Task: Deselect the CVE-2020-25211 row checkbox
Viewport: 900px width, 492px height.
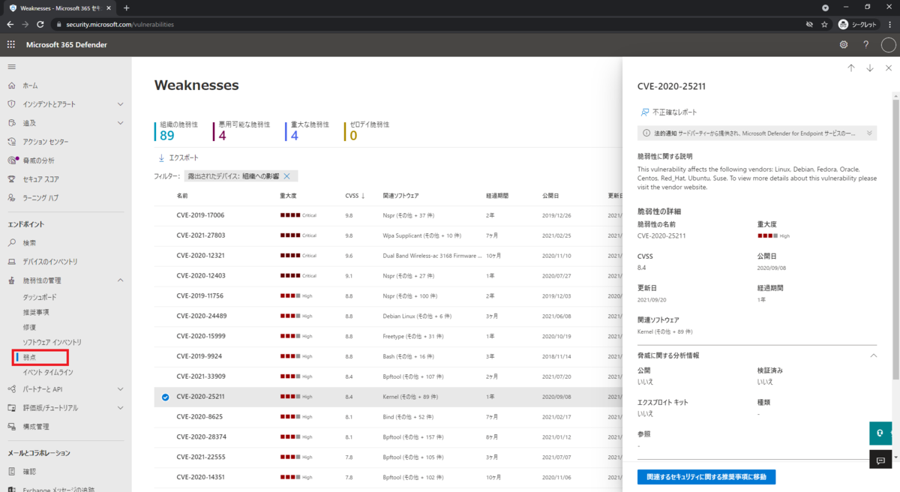Action: (x=165, y=397)
